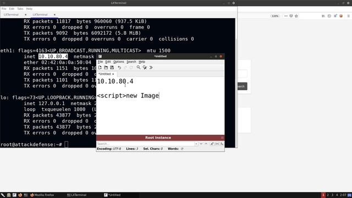Viewport: 352px width, 198px height.
Task: Click the round orange extension icon in Firefox
Action: tap(341, 16)
